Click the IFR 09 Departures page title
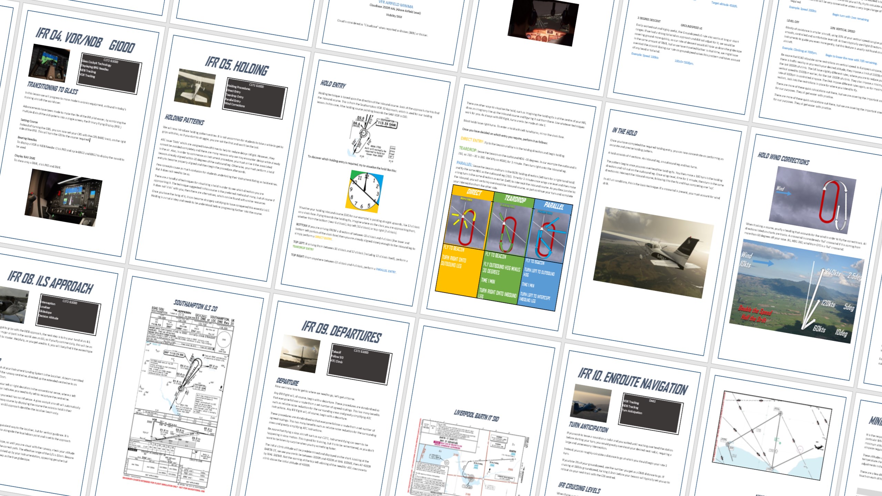This screenshot has width=882, height=496. pos(341,332)
